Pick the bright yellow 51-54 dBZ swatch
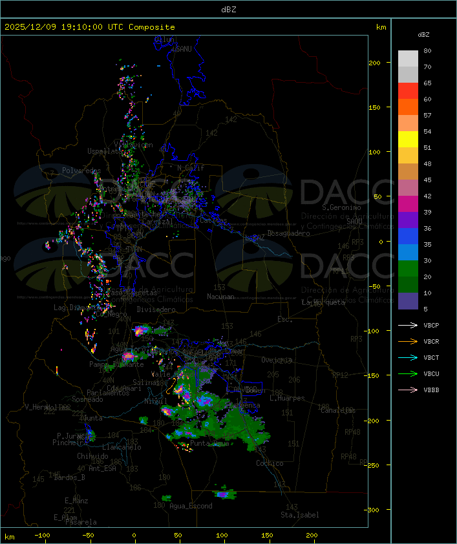The height and width of the screenshot is (544, 457). click(x=408, y=139)
